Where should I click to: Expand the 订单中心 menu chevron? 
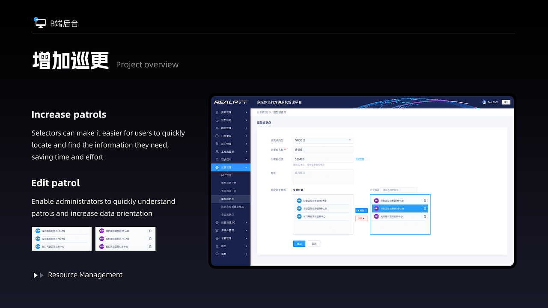[x=246, y=136]
